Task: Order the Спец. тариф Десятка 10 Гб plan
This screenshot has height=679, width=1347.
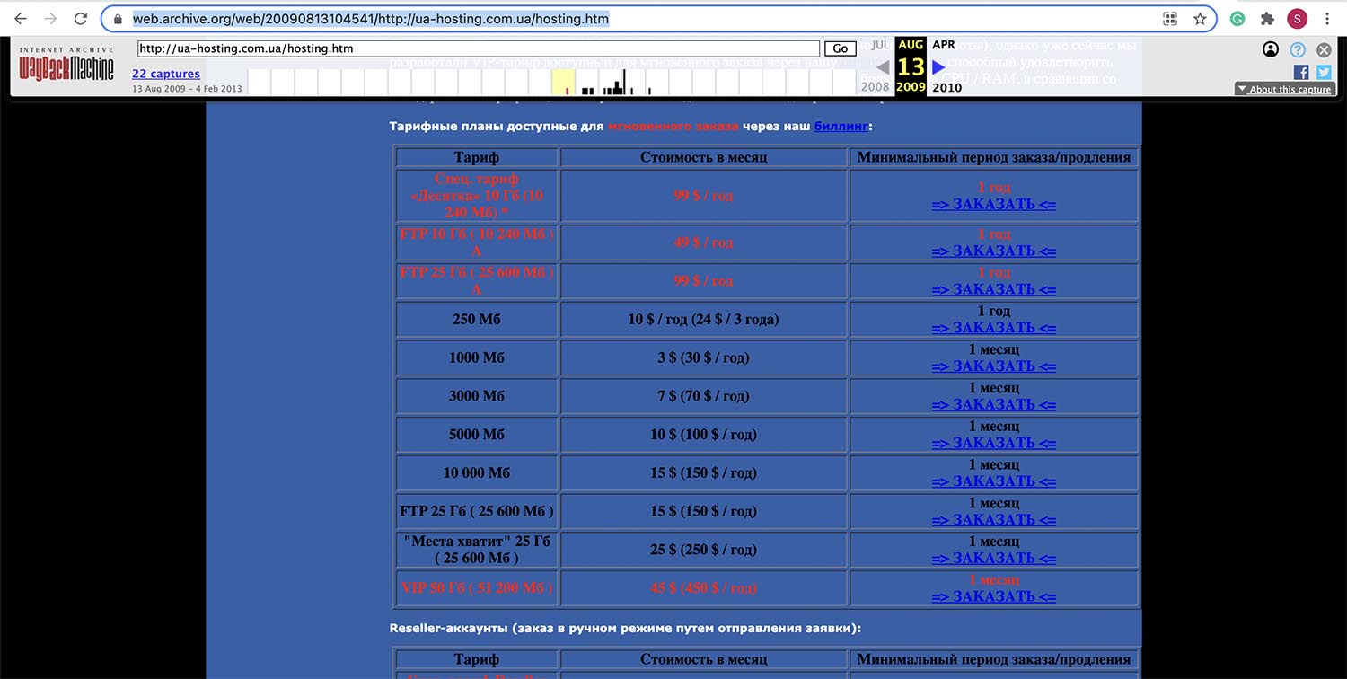Action: click(994, 204)
